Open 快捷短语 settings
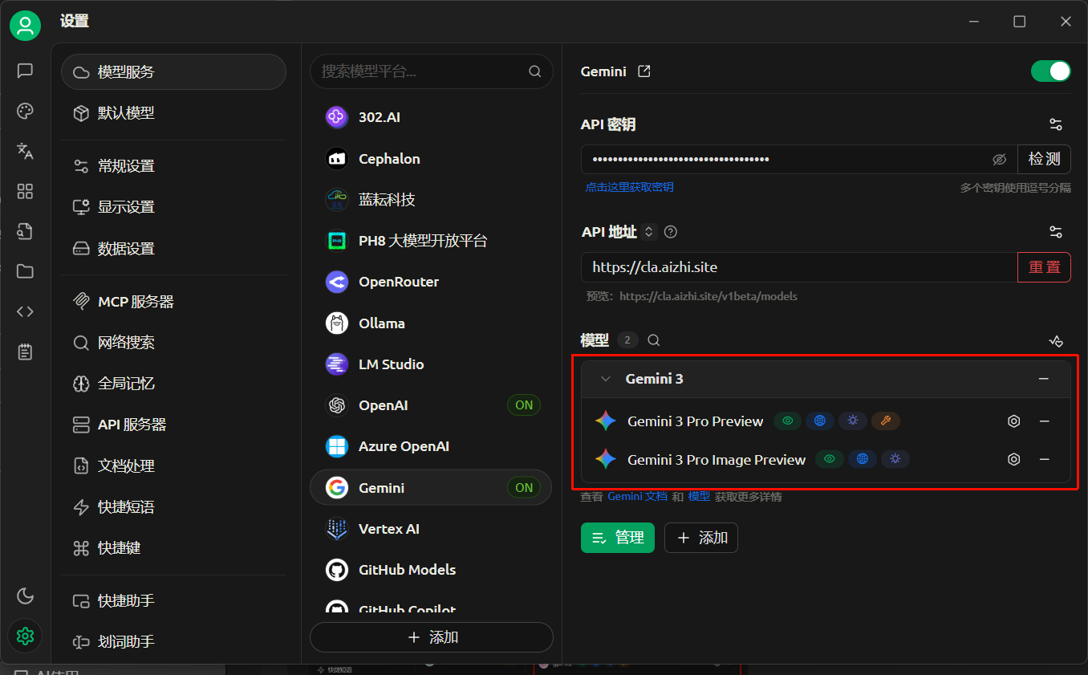Viewport: 1088px width, 675px height. point(173,507)
